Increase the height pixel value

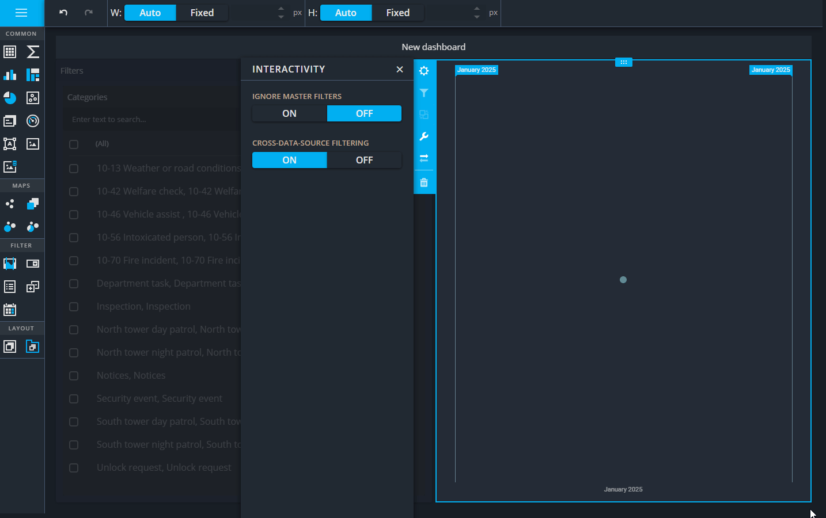pyautogui.click(x=477, y=9)
